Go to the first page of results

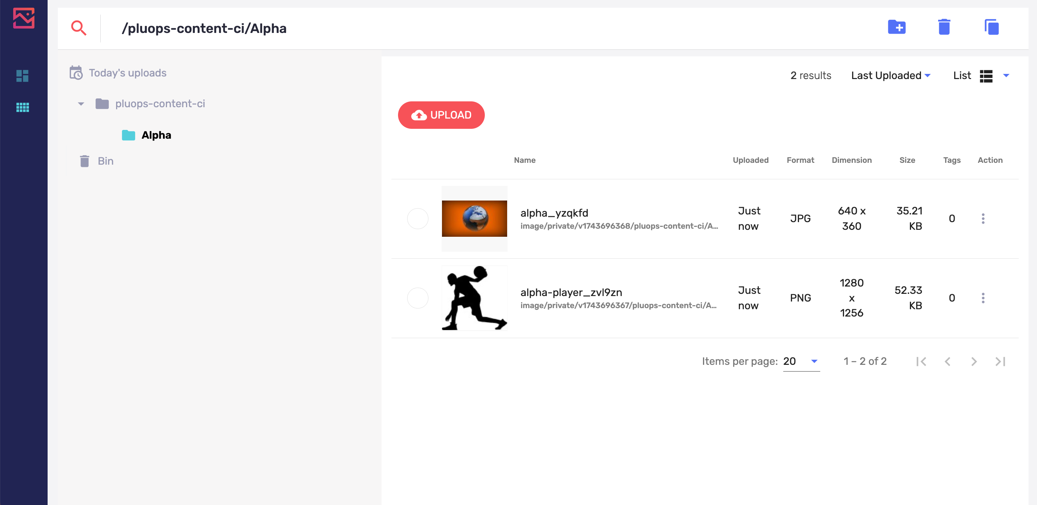(921, 361)
